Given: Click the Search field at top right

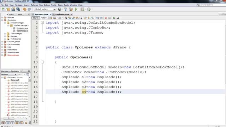Looking at the screenshot, I should pos(213,5).
